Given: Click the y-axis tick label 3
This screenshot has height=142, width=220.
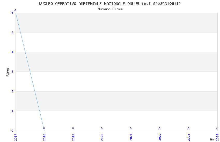Looking at the screenshot, I should [12, 72].
